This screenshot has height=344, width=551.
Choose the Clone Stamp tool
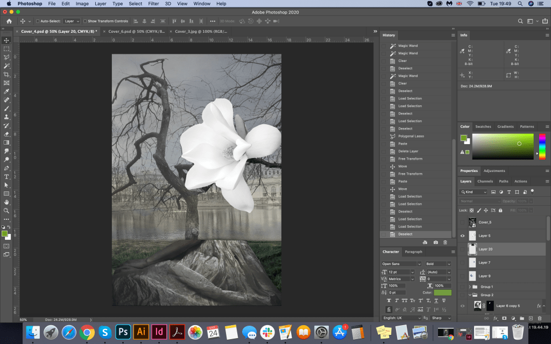[6, 117]
